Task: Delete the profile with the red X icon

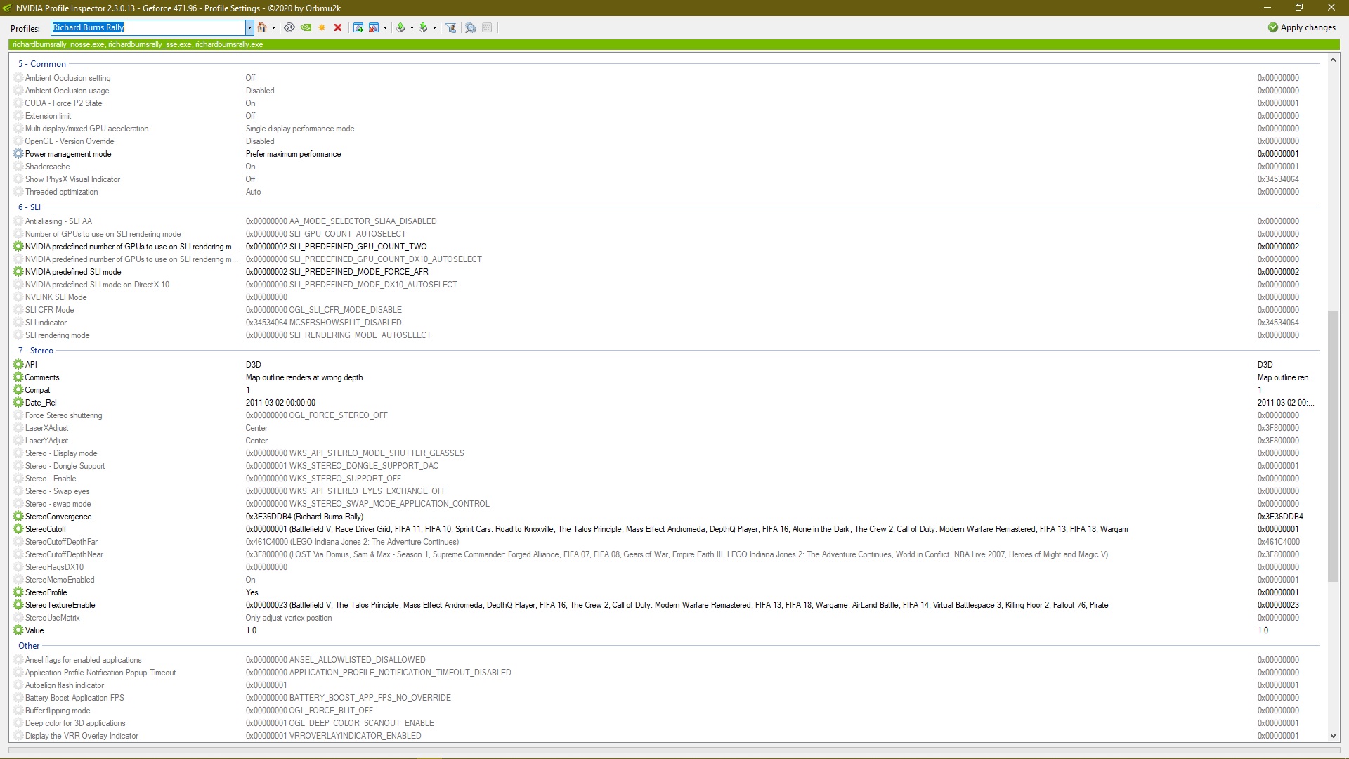Action: pyautogui.click(x=338, y=27)
